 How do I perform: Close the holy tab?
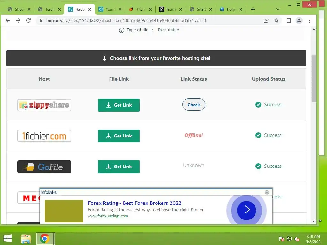(x=241, y=9)
